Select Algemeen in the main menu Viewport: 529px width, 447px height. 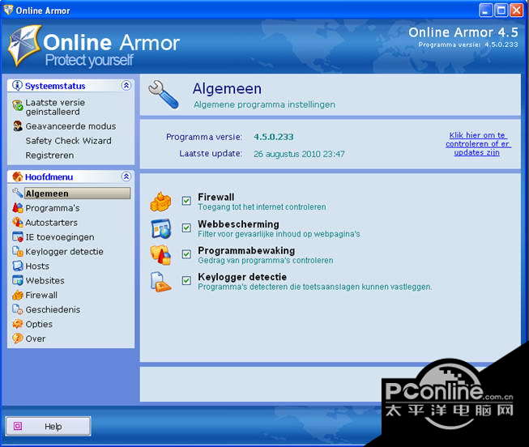(77, 194)
